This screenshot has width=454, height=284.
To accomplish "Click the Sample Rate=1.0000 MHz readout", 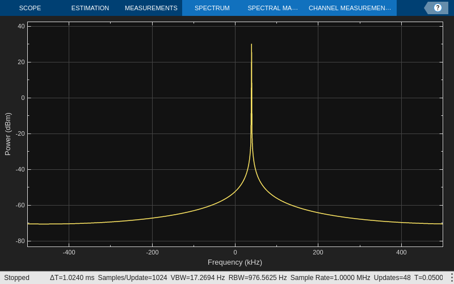I will click(330, 278).
